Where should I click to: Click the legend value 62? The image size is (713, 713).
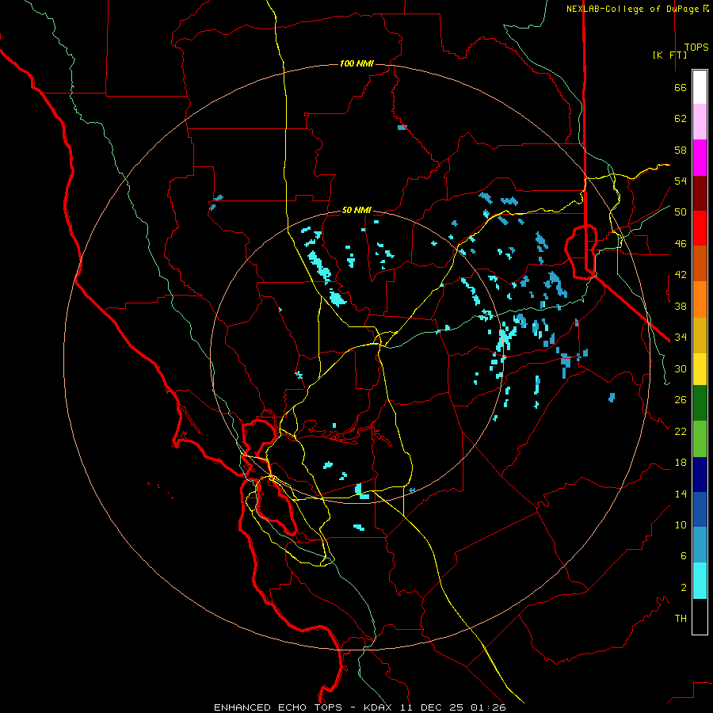681,118
